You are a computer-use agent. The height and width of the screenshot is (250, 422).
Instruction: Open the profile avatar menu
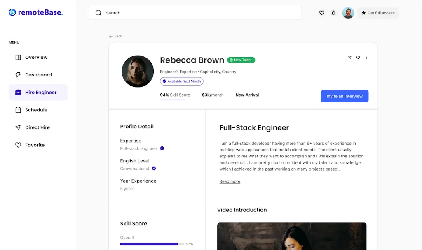348,13
